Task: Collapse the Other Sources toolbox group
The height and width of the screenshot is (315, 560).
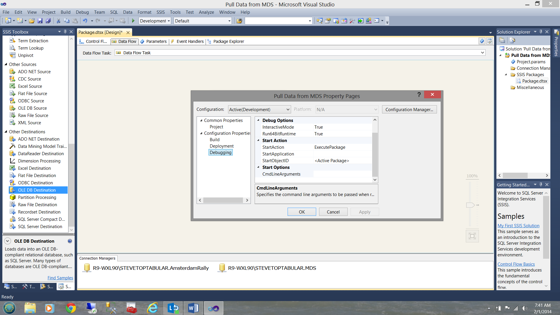Action: point(6,64)
